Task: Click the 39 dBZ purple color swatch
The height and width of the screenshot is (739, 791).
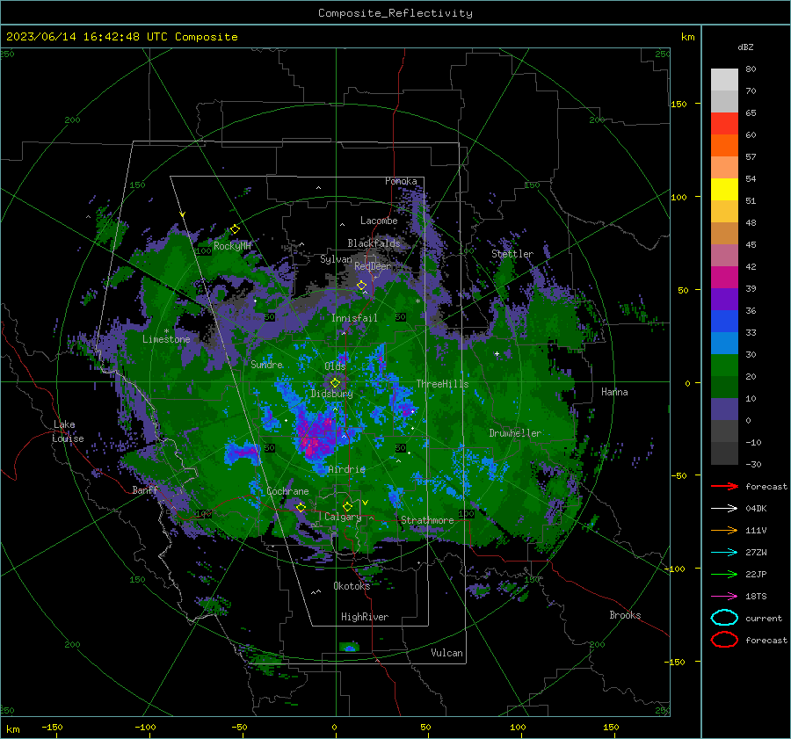Action: pos(724,299)
